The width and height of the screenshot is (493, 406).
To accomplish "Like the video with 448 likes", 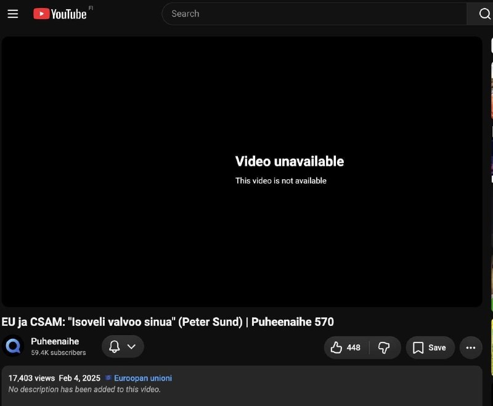I will 346,347.
